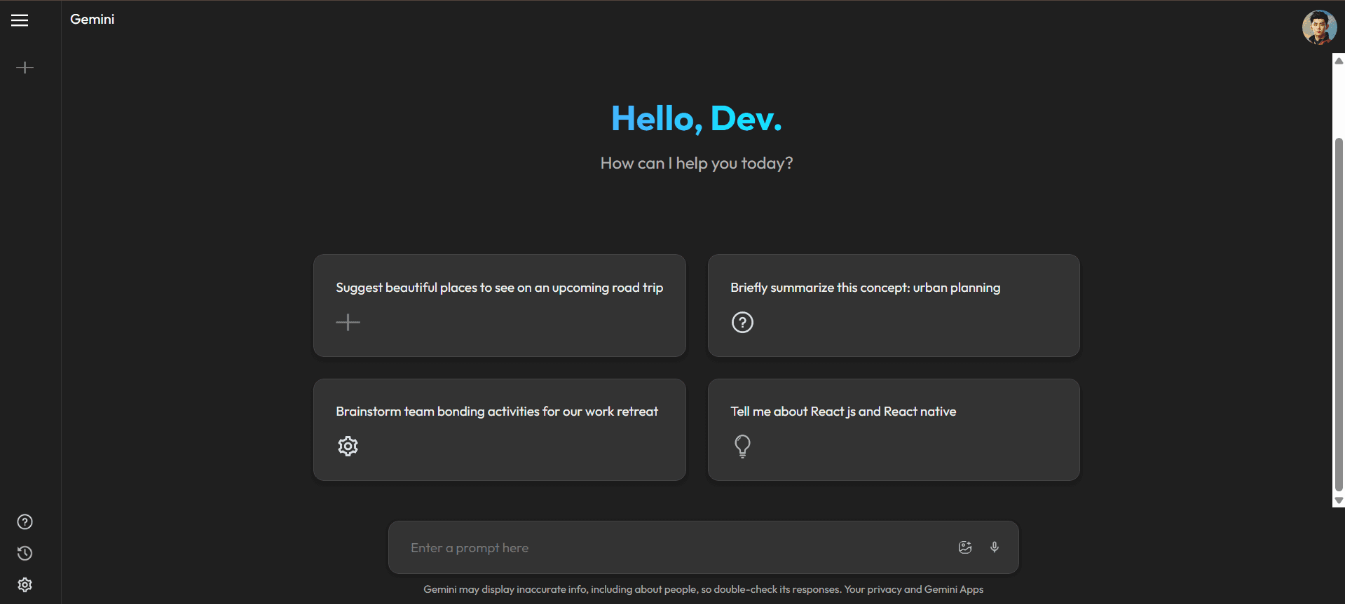Click the question mark icon on urban planning card
This screenshot has height=604, width=1345.
point(742,322)
